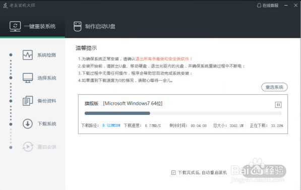Select the 选择系统 monitor icon
The height and width of the screenshot is (190, 301).
(28, 78)
